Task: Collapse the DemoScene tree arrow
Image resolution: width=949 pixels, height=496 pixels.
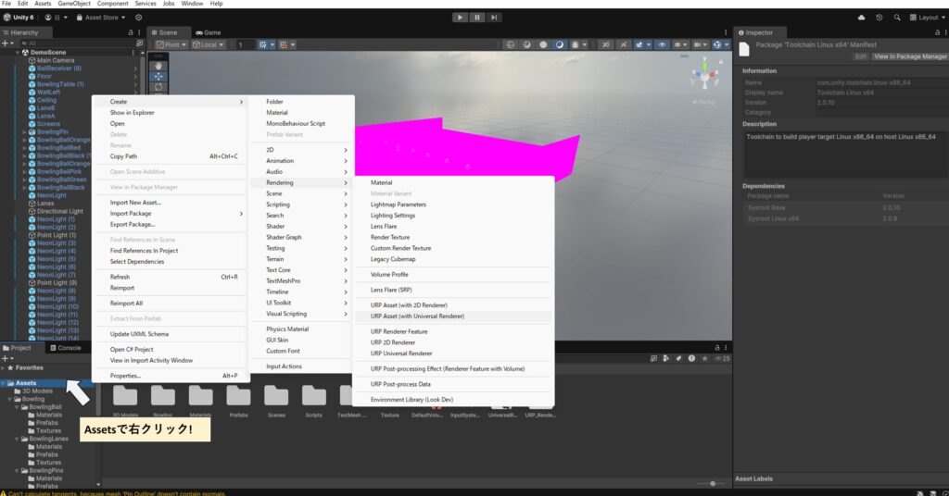Action: point(18,53)
